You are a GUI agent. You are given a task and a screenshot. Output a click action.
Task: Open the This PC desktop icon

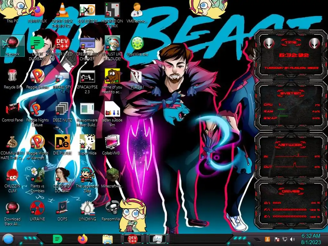point(12,12)
